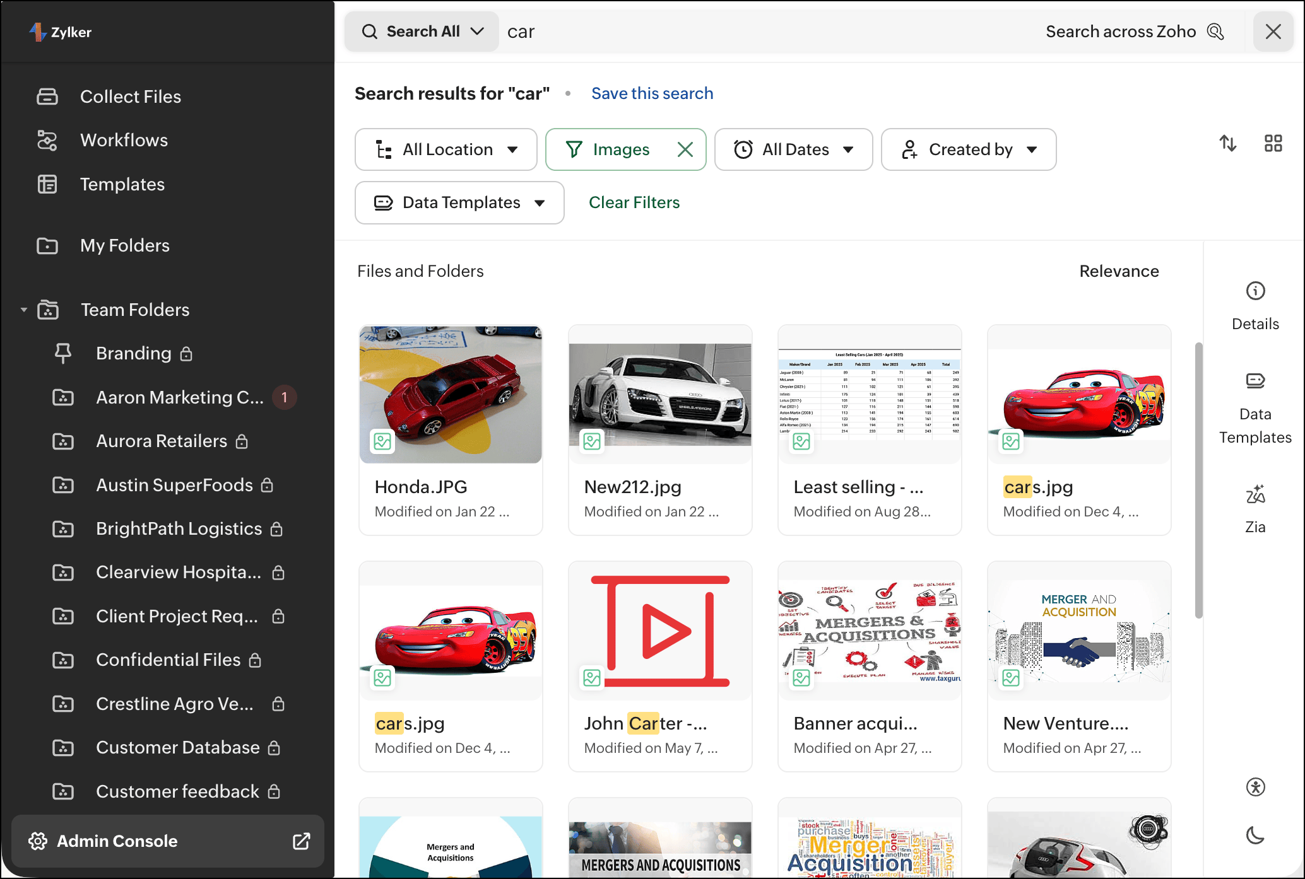The image size is (1305, 879).
Task: Open Aaron Marketing team folder
Action: tap(180, 397)
